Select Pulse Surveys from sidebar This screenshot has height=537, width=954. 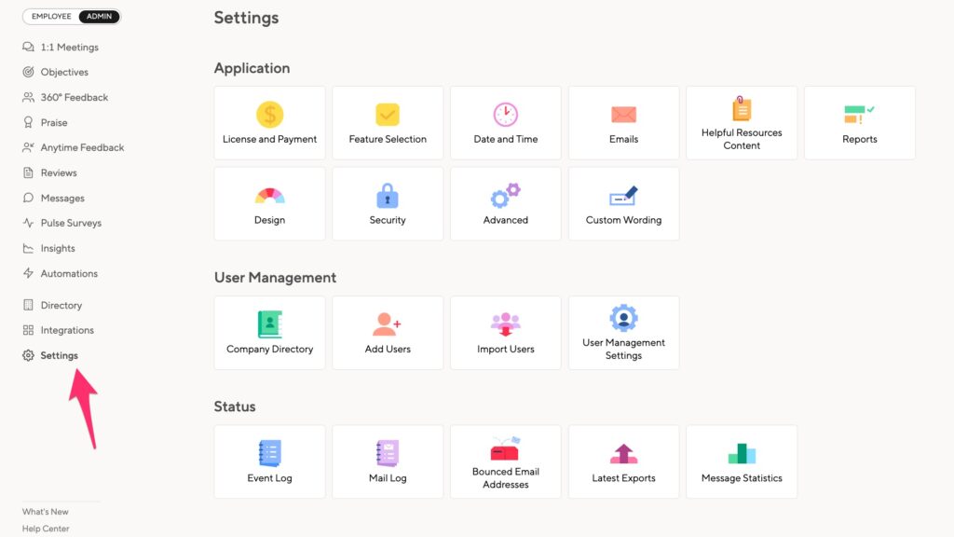pyautogui.click(x=71, y=223)
